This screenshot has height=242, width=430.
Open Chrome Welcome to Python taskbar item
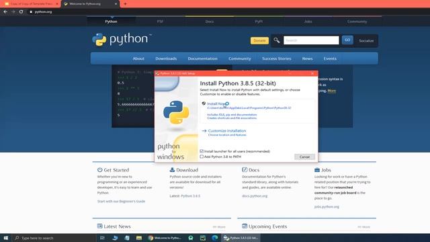165,238
